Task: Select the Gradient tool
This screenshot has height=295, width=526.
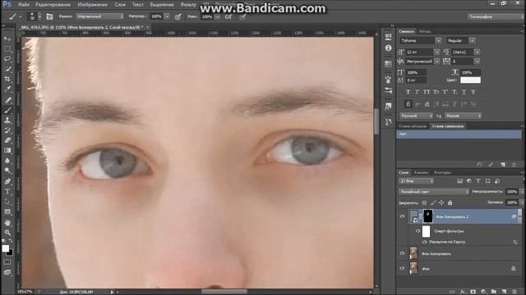Action: (7, 151)
